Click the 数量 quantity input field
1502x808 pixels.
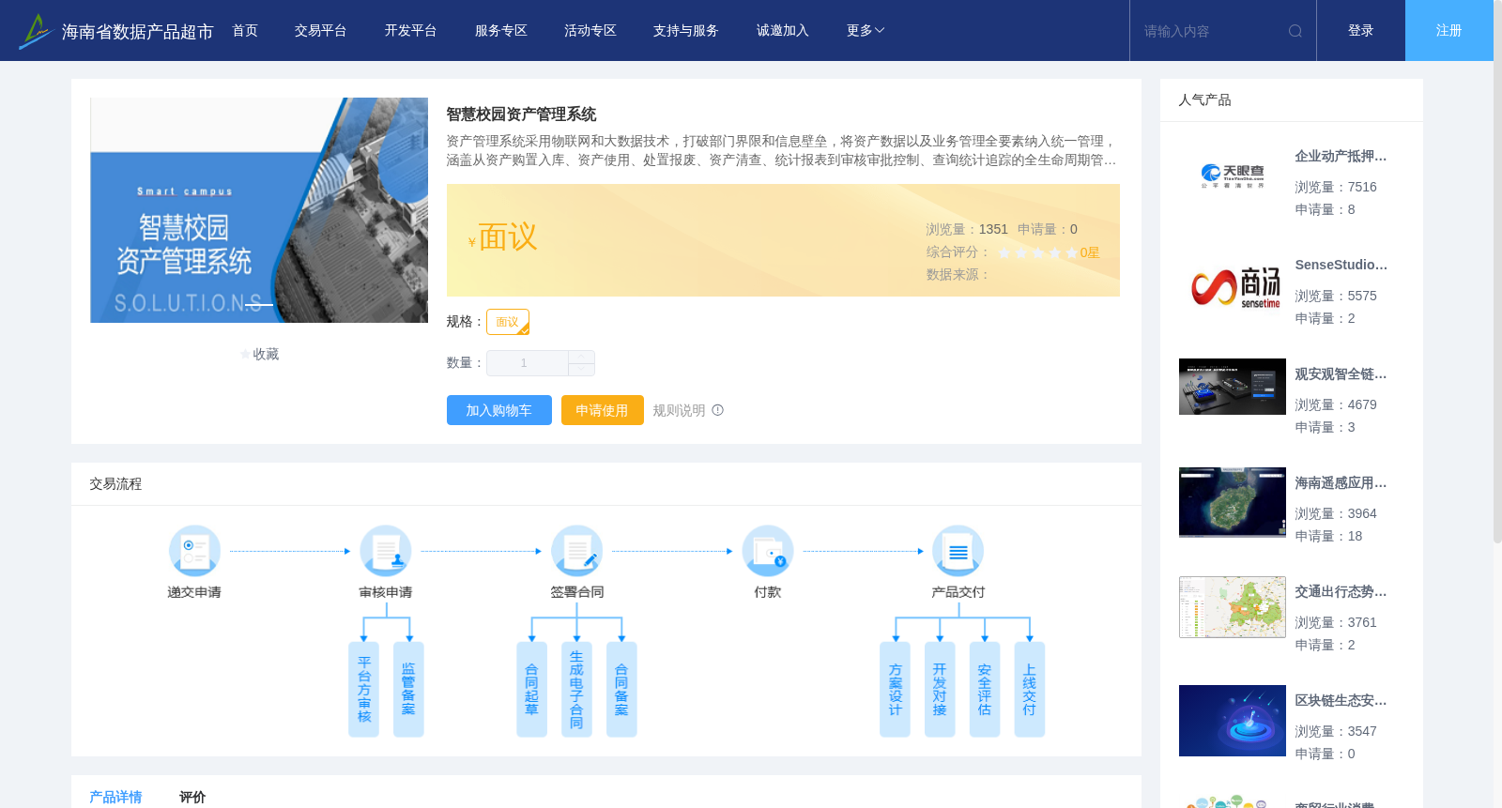tap(528, 363)
